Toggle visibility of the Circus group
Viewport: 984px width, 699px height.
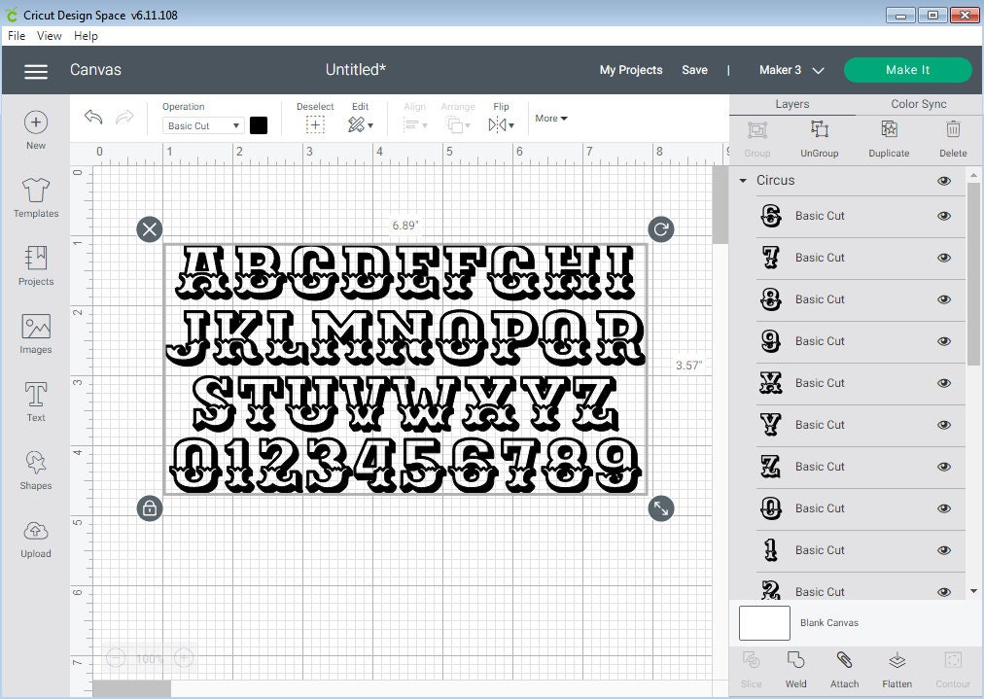coord(943,180)
